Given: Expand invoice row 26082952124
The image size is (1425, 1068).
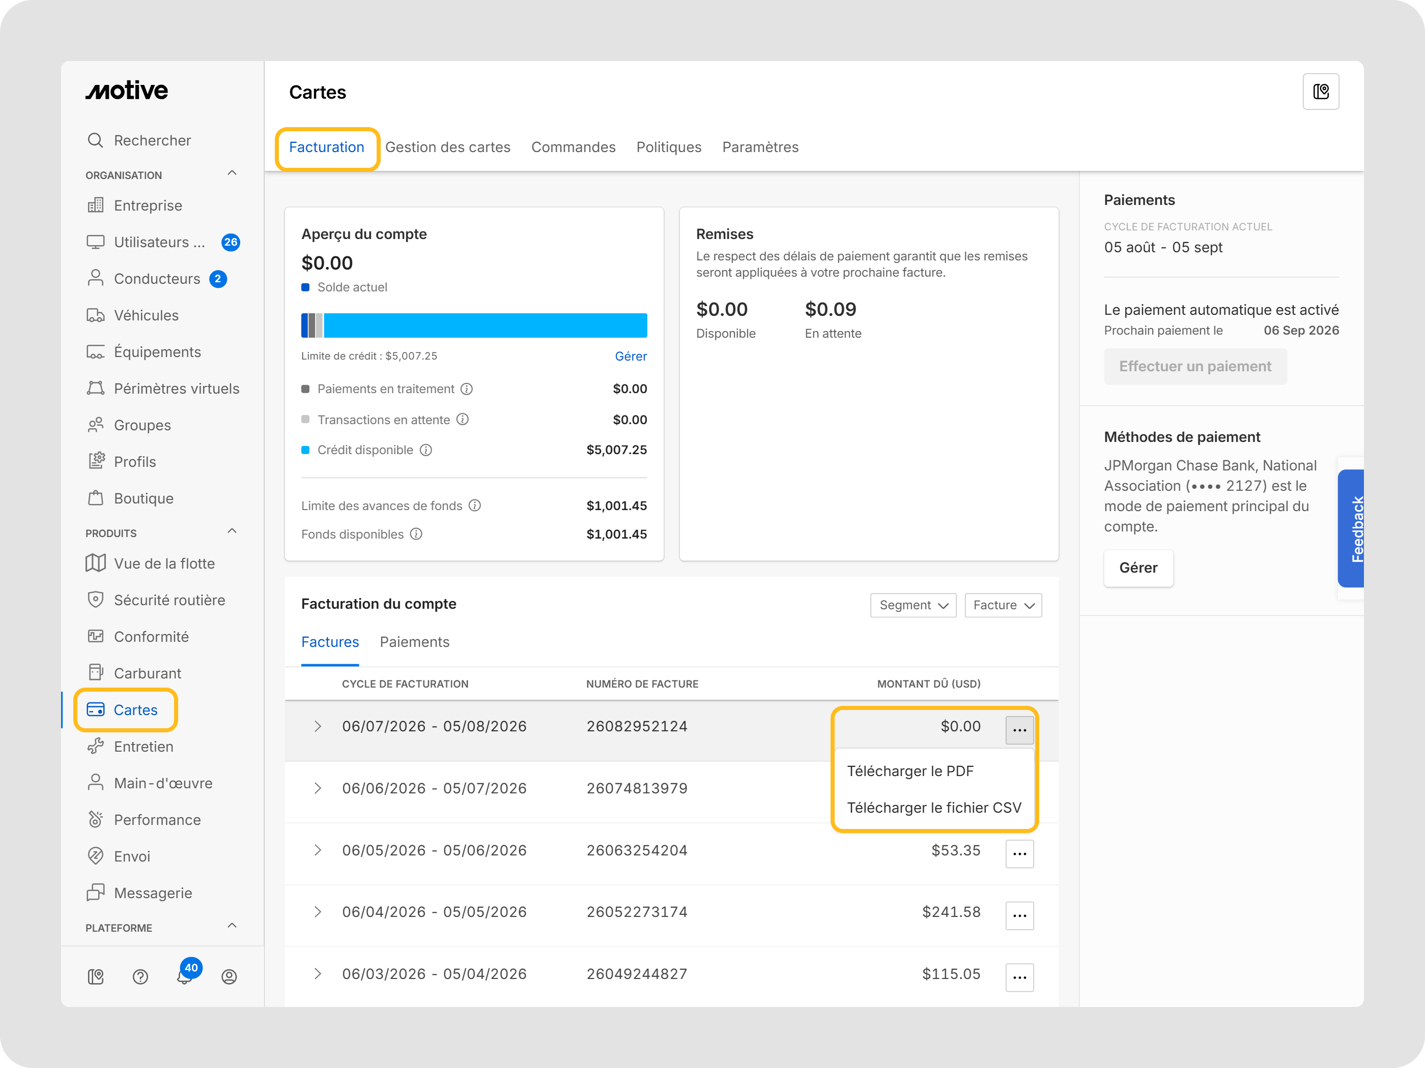Looking at the screenshot, I should 318,727.
